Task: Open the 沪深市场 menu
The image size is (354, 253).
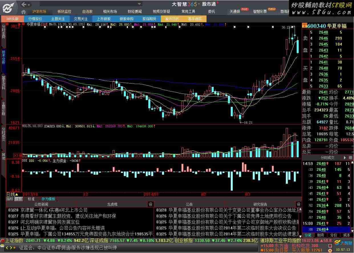Action: pos(39,12)
